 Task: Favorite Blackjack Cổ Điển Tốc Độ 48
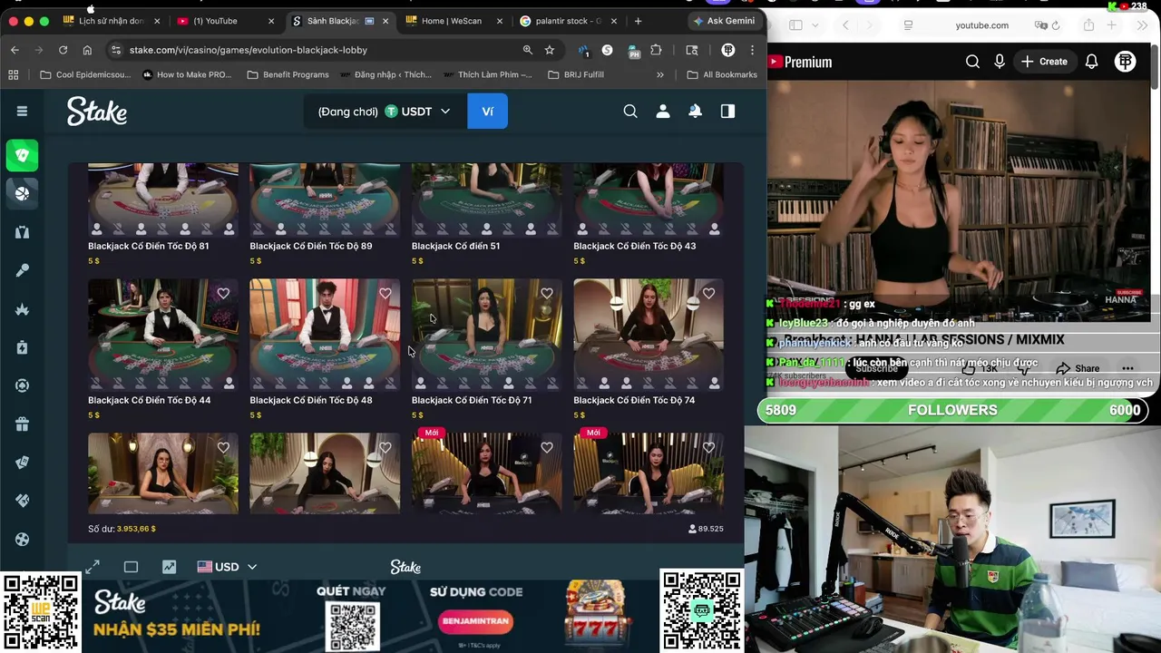click(385, 293)
